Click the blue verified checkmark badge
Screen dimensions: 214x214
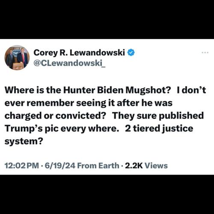click(x=131, y=53)
